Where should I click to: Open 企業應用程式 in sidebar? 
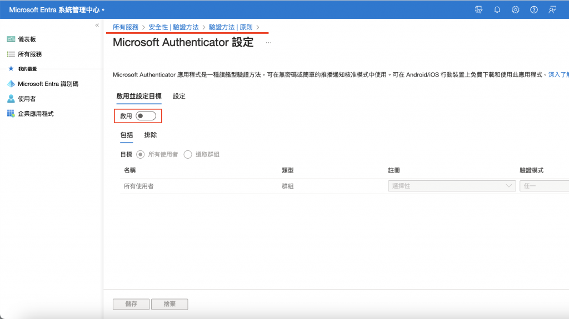[36, 114]
